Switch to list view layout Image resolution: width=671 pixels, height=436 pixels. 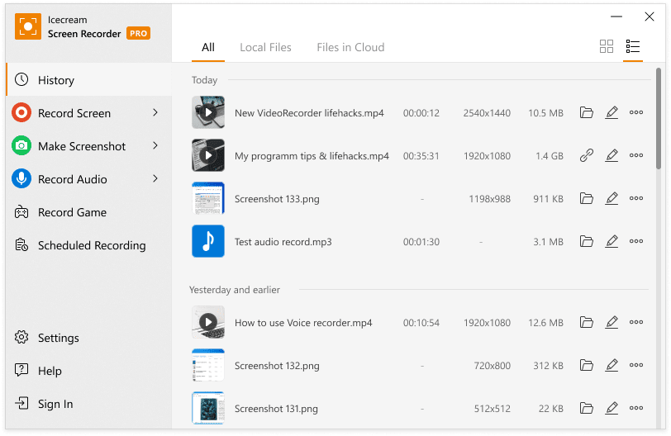click(633, 46)
